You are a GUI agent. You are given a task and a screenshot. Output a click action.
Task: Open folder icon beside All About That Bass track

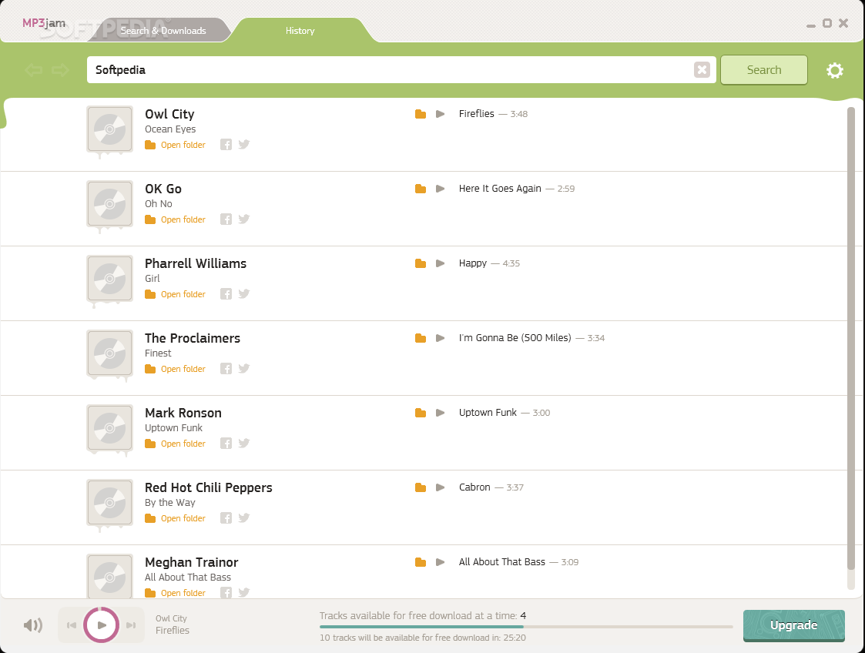point(421,562)
